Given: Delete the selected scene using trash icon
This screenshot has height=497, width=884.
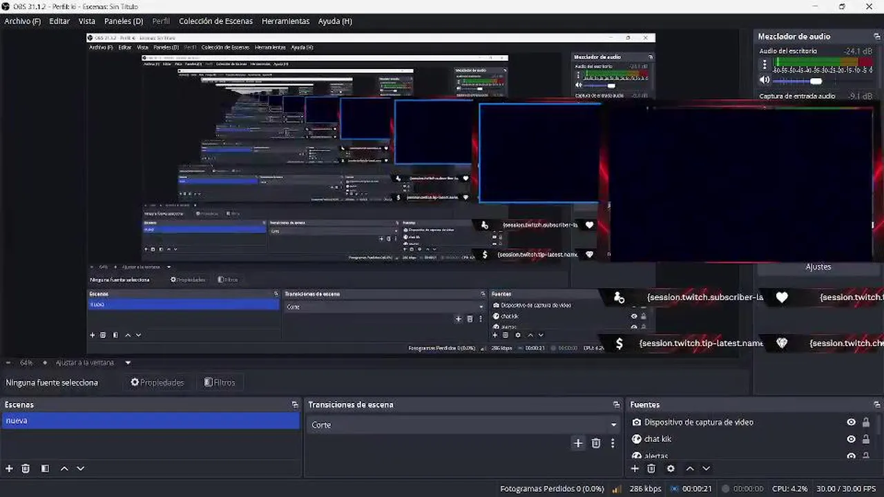Looking at the screenshot, I should point(26,469).
